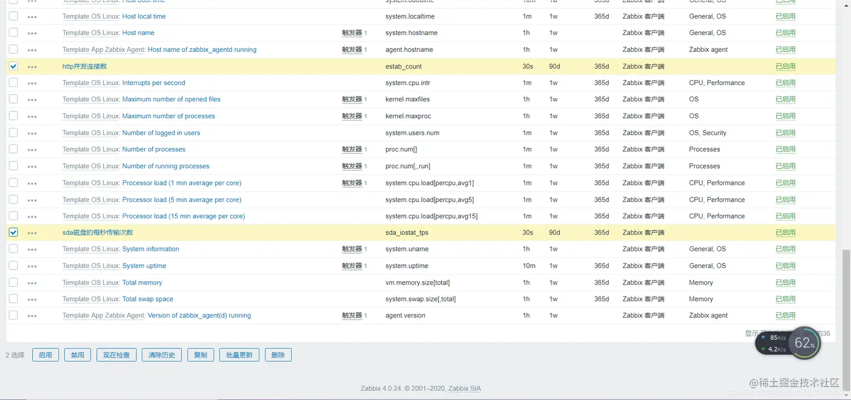This screenshot has height=400, width=851.
Task: Open the Total swap space item link
Action: [x=147, y=299]
